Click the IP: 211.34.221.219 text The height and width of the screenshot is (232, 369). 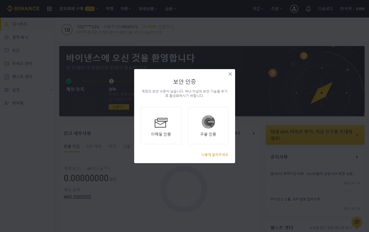148,32
